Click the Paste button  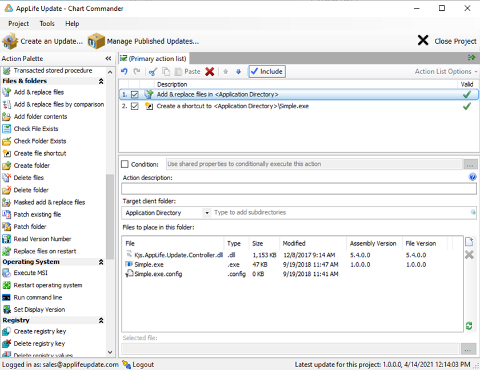click(x=187, y=71)
